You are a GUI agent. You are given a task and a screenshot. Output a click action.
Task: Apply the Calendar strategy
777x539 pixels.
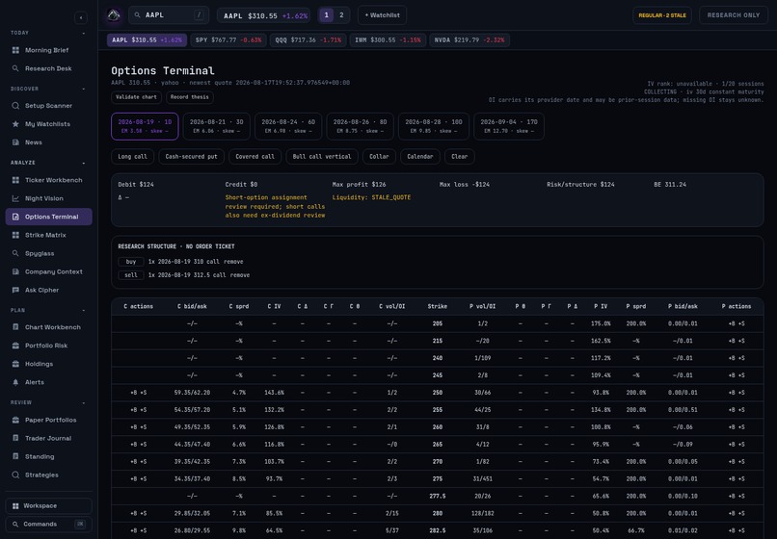click(x=420, y=156)
